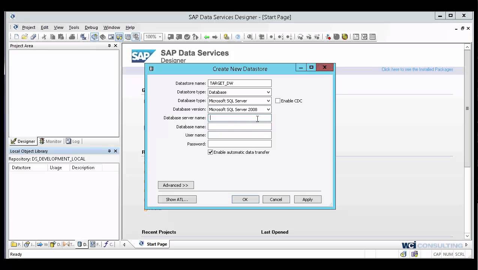Click the Datastore name field
The width and height of the screenshot is (478, 270).
240,83
